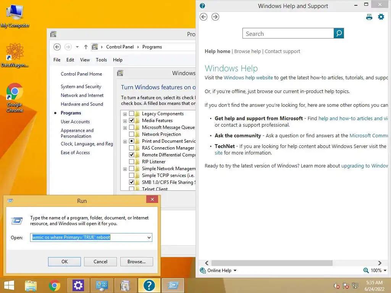The image size is (391, 293).
Task: Check RAS Connection Manager checkbox
Action: point(131,148)
